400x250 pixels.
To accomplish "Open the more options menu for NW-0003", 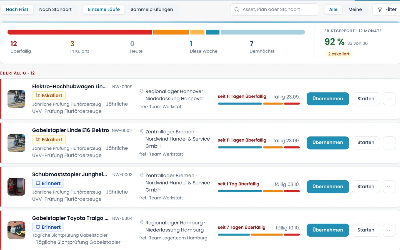I will 389,187.
